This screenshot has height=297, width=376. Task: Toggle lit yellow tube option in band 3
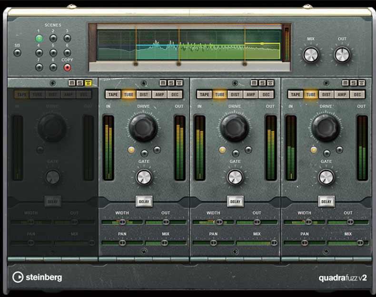pyautogui.click(x=222, y=150)
